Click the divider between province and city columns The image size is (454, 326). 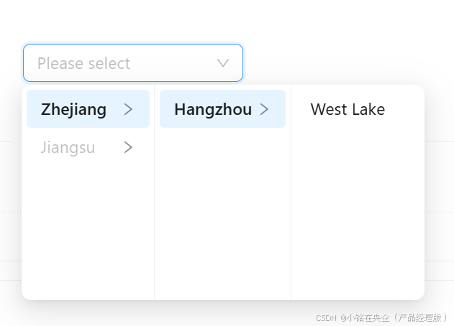click(x=154, y=215)
